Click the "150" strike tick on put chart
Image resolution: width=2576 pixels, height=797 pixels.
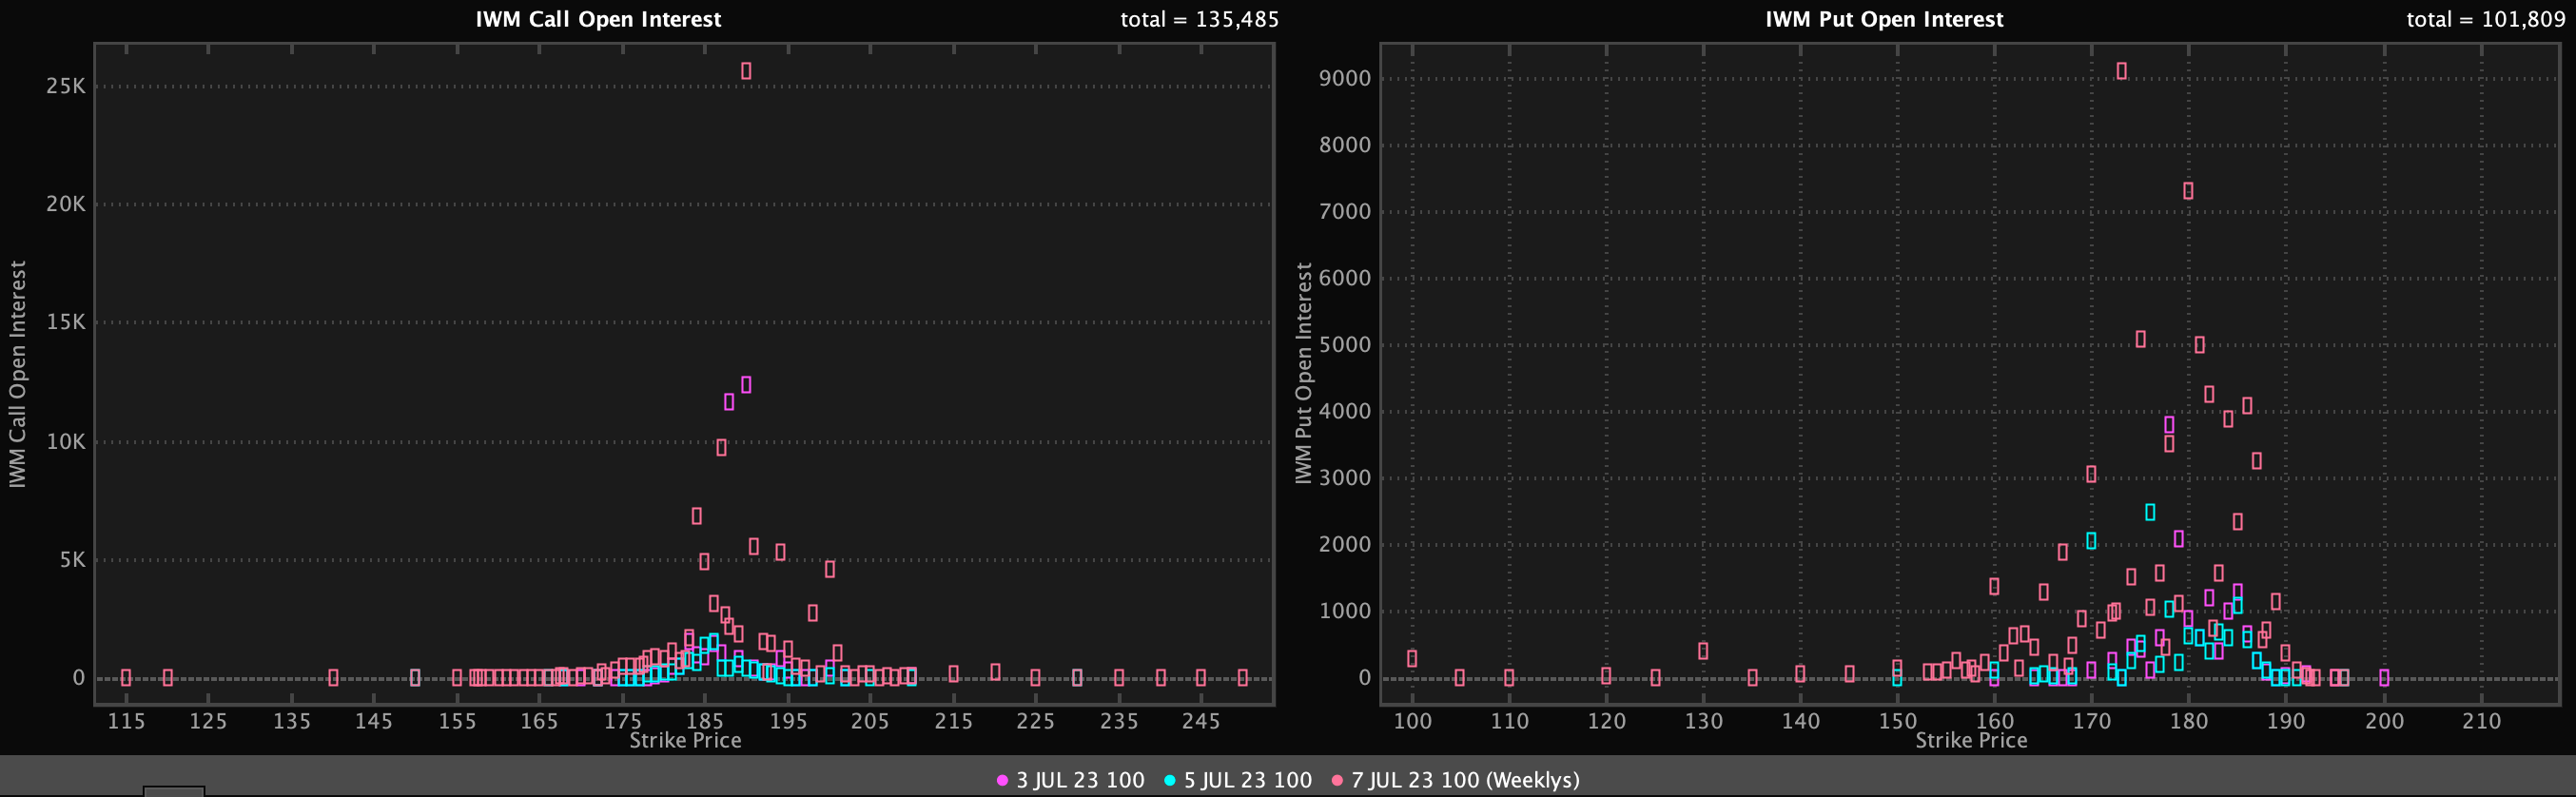1897,721
